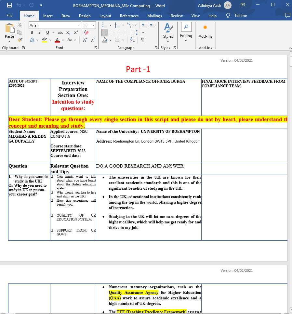Center align text
Screen dimensions: 292x314
tap(113, 32)
